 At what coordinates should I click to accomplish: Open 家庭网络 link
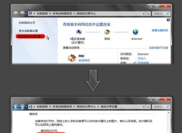[x=84, y=60]
